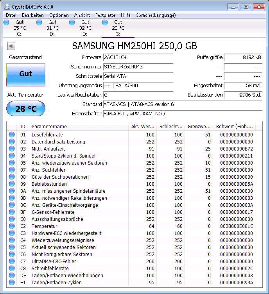This screenshot has height=294, width=269.
Task: Click the status icon for Ausschaltungsabbrüche
Action: click(x=12, y=219)
